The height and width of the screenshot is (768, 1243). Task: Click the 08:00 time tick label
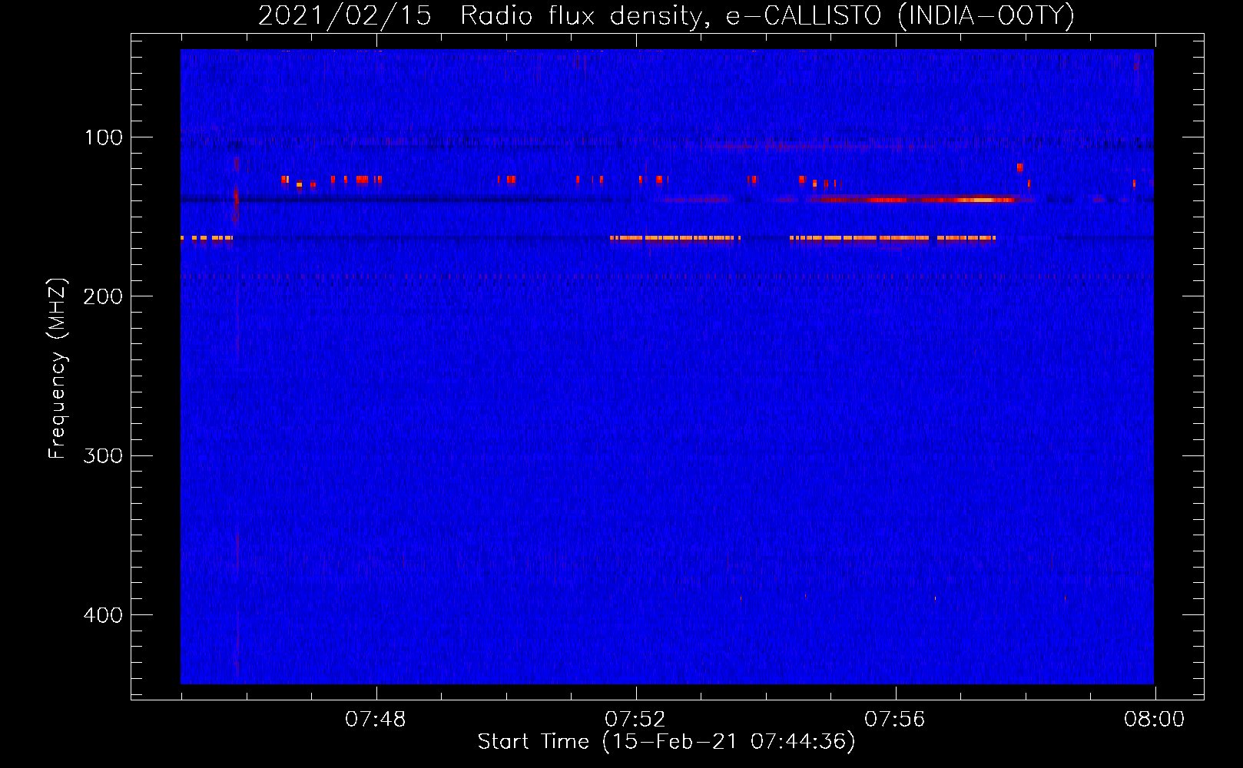(x=1154, y=720)
